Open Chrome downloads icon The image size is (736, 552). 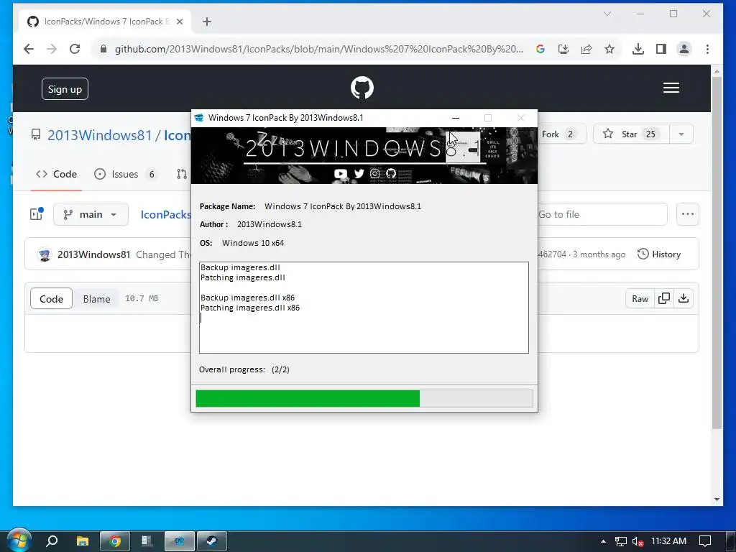coord(638,49)
